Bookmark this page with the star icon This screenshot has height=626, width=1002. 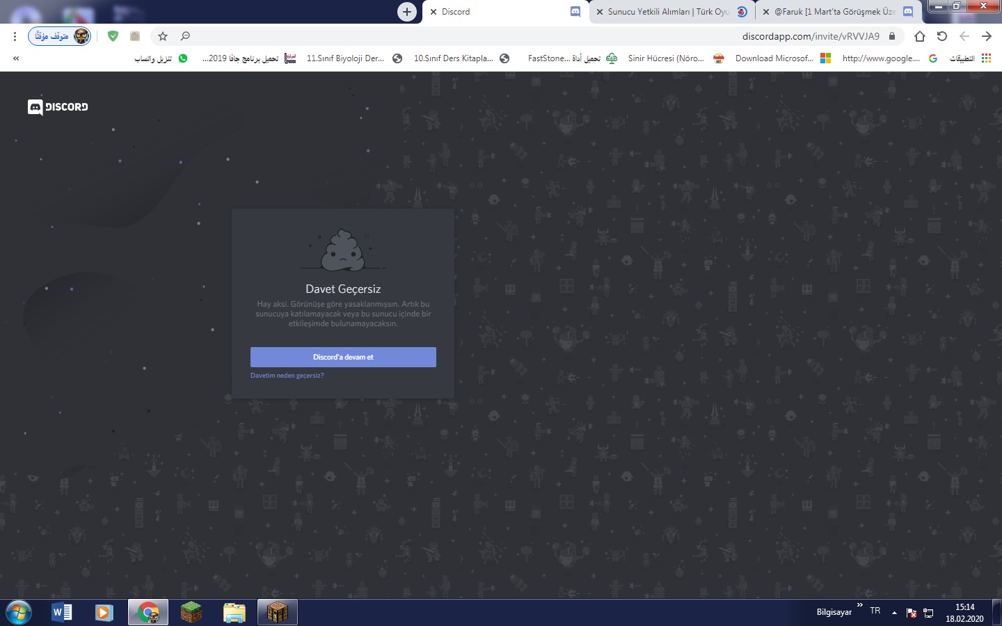(163, 36)
